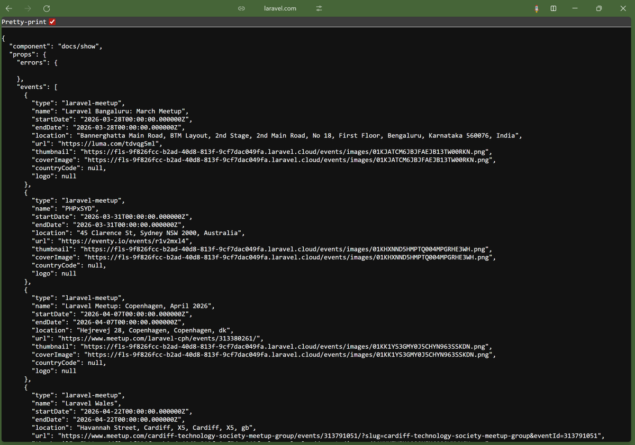Click the small extension icon in title bar
Image resolution: width=635 pixels, height=445 pixels.
click(537, 8)
